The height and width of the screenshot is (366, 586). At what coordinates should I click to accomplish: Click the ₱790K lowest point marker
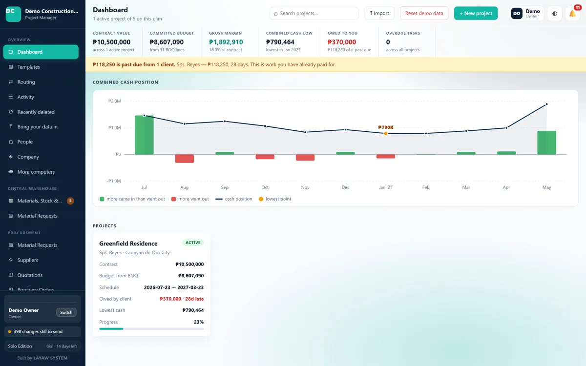[386, 133]
